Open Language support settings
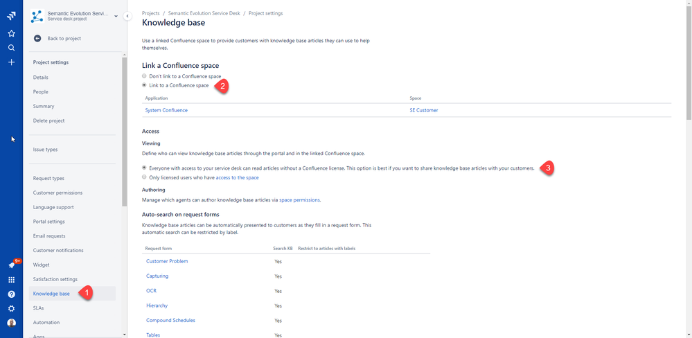The image size is (692, 338). (x=53, y=207)
